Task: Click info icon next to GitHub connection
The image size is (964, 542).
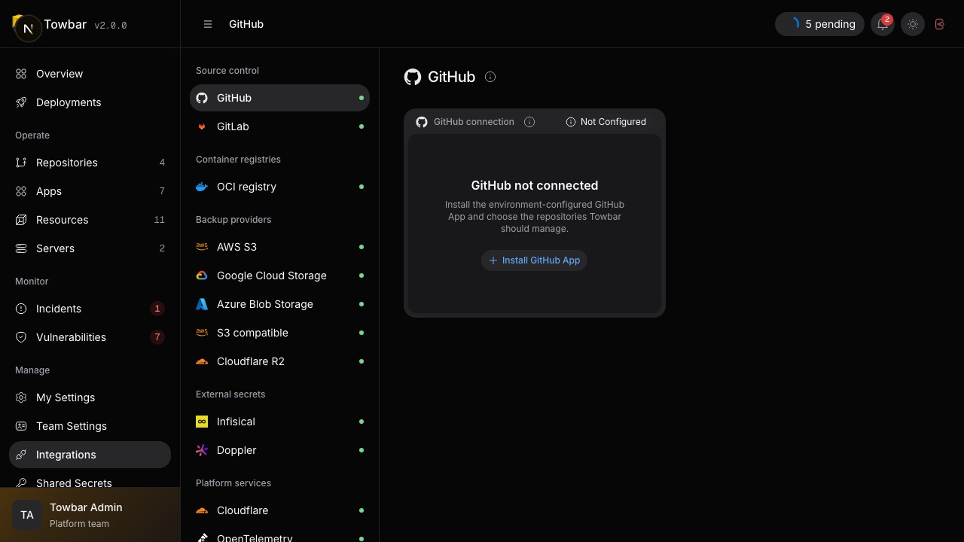Action: (529, 122)
